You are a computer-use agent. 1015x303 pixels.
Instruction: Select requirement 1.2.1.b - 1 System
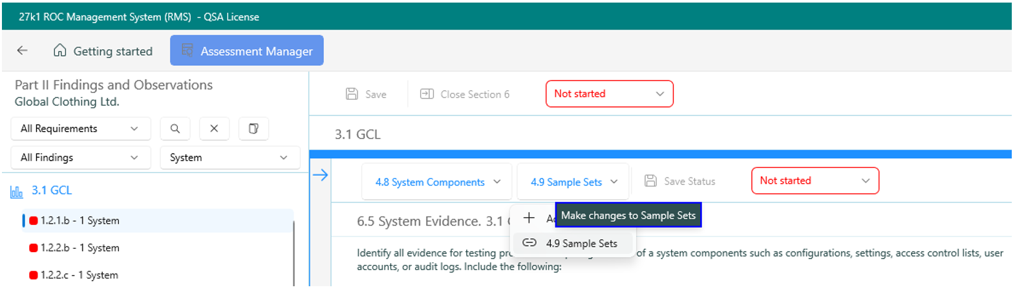coord(80,220)
